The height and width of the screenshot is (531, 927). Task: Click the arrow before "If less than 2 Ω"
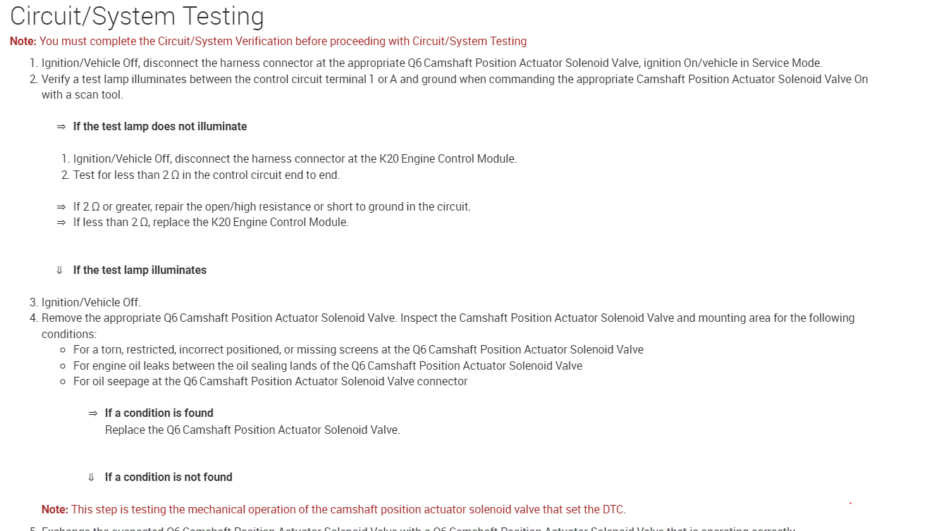(61, 223)
